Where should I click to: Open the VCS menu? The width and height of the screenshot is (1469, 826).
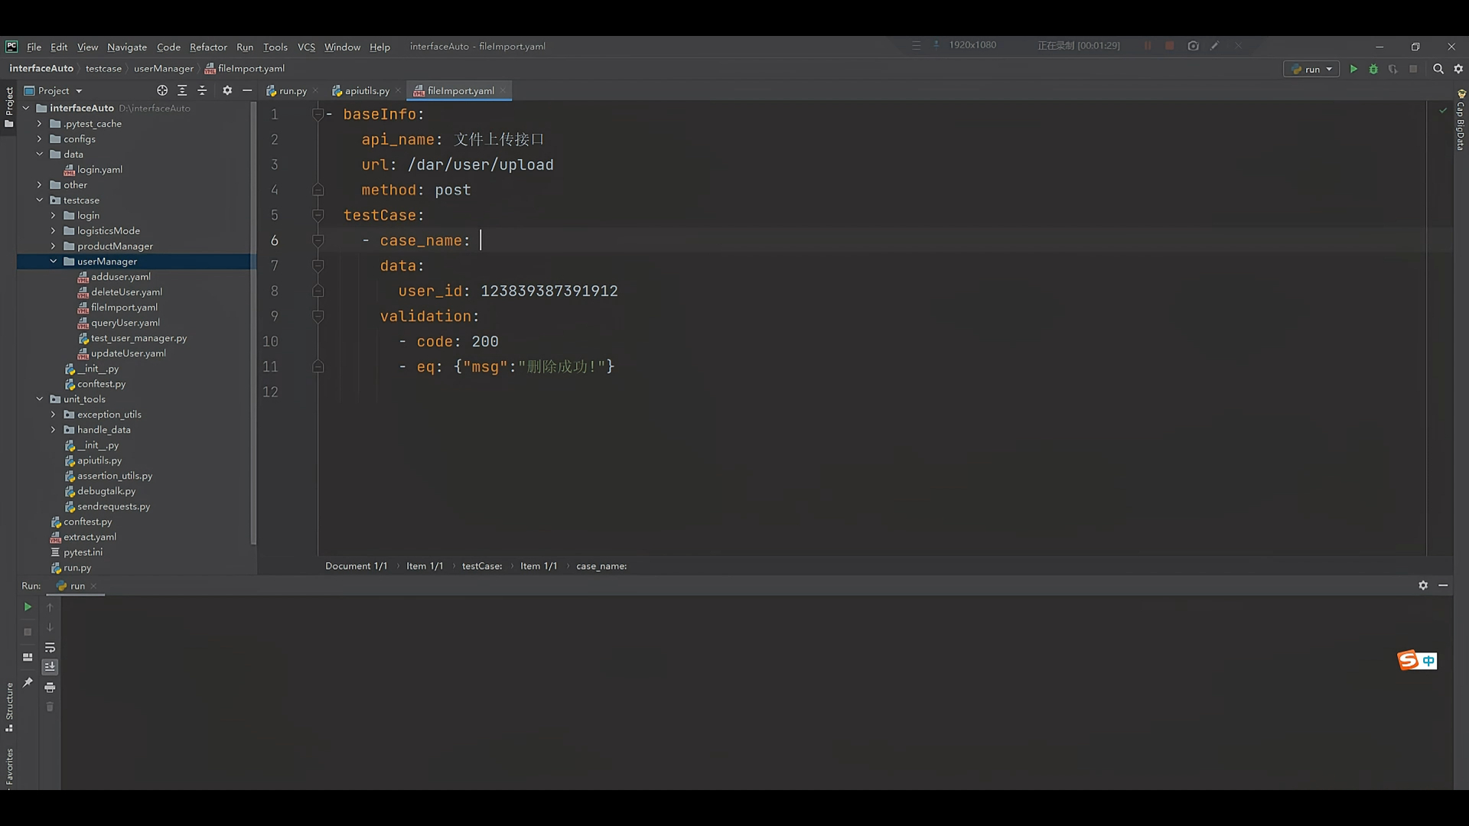(306, 47)
